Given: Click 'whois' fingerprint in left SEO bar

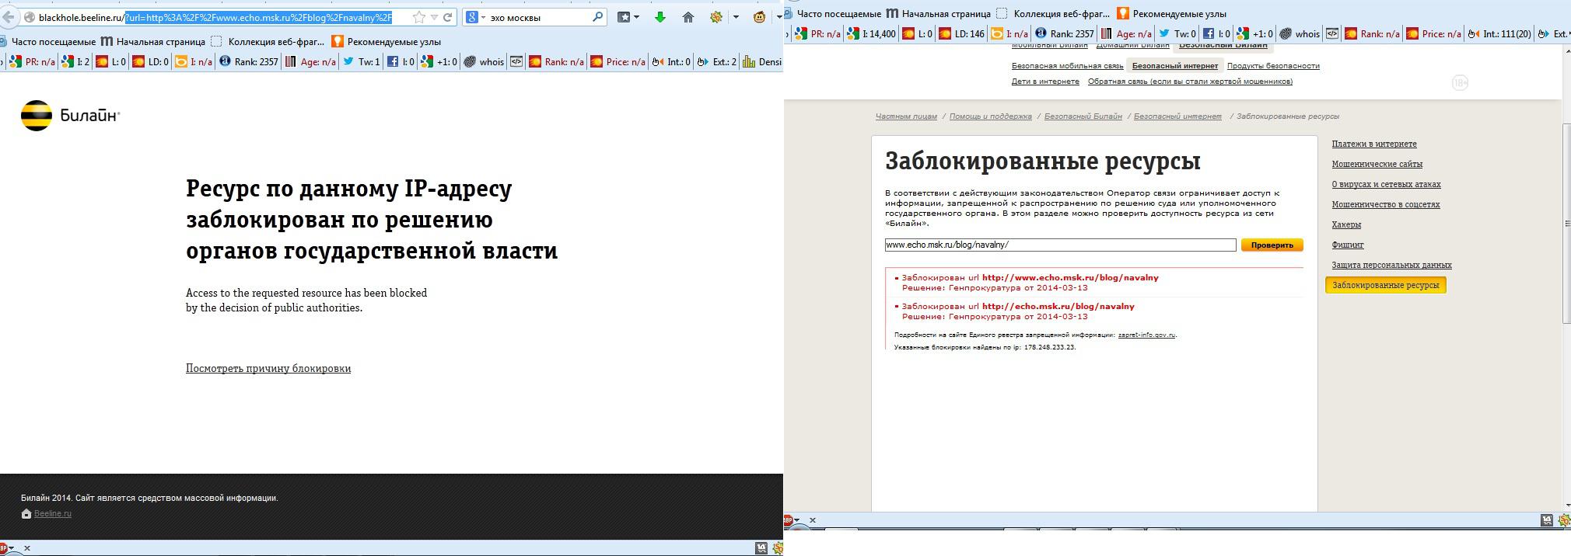Looking at the screenshot, I should (484, 62).
